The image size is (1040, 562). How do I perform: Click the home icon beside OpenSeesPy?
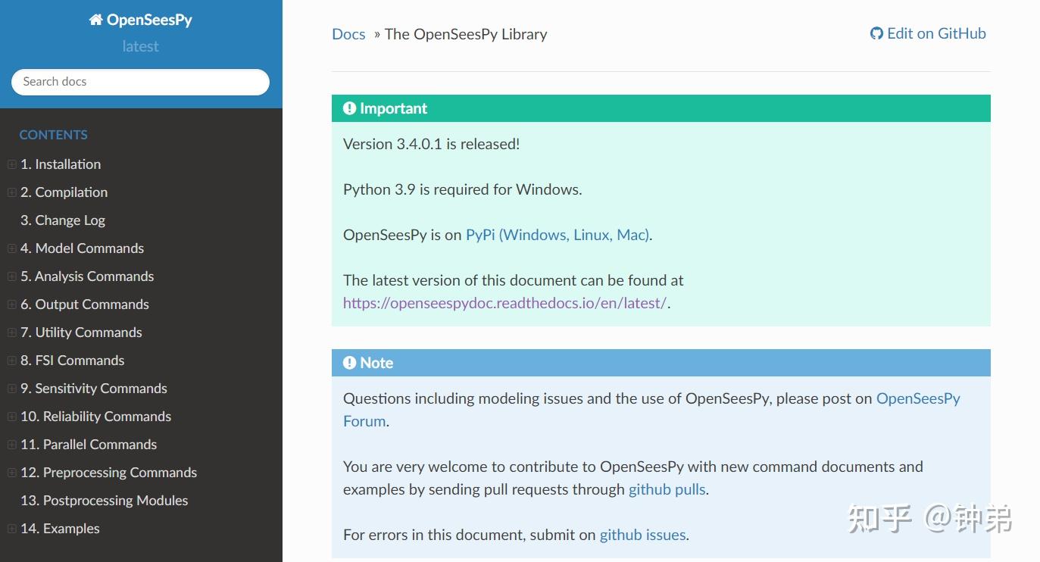pos(95,20)
